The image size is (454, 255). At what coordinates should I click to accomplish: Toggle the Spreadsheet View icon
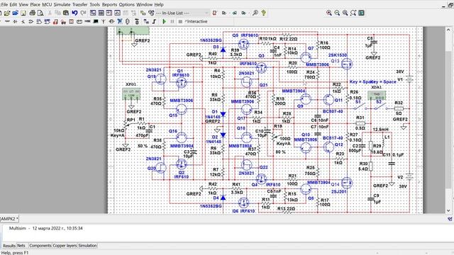[x=101, y=13]
